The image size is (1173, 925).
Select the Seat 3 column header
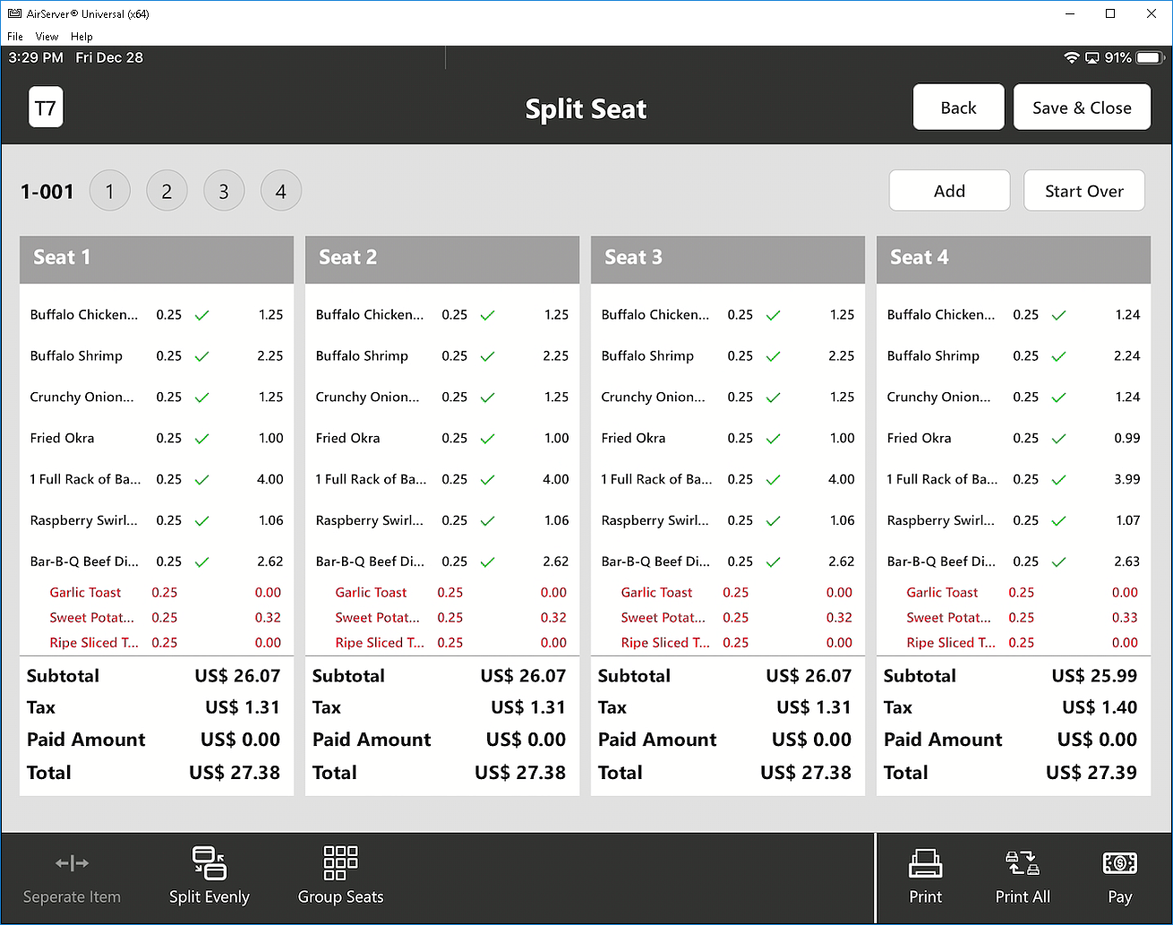click(727, 259)
